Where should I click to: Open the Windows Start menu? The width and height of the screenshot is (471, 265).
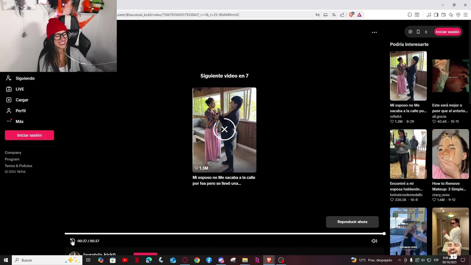(x=6, y=260)
